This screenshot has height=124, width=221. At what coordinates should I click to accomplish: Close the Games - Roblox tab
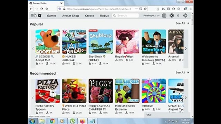tap(61, 3)
